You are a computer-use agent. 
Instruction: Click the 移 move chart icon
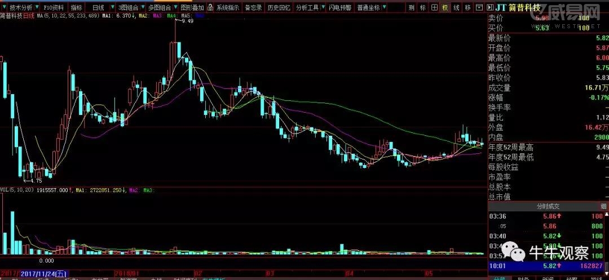point(467,7)
